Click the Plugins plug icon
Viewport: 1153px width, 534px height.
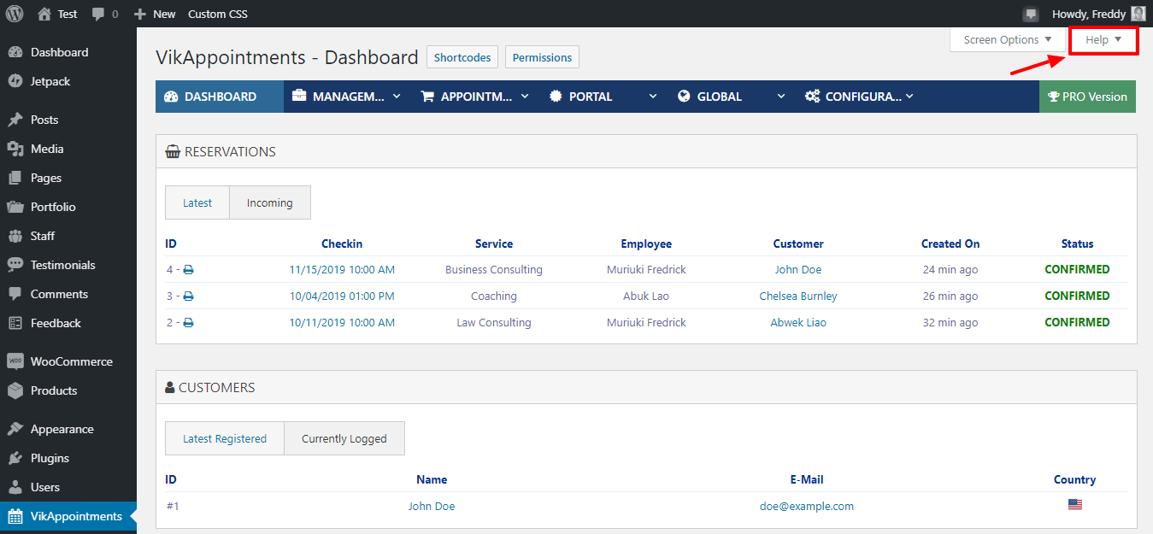click(15, 458)
